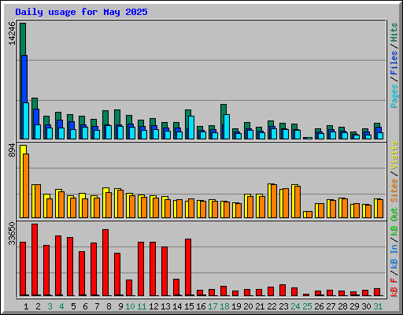Click the day 8 axis label

(x=109, y=306)
